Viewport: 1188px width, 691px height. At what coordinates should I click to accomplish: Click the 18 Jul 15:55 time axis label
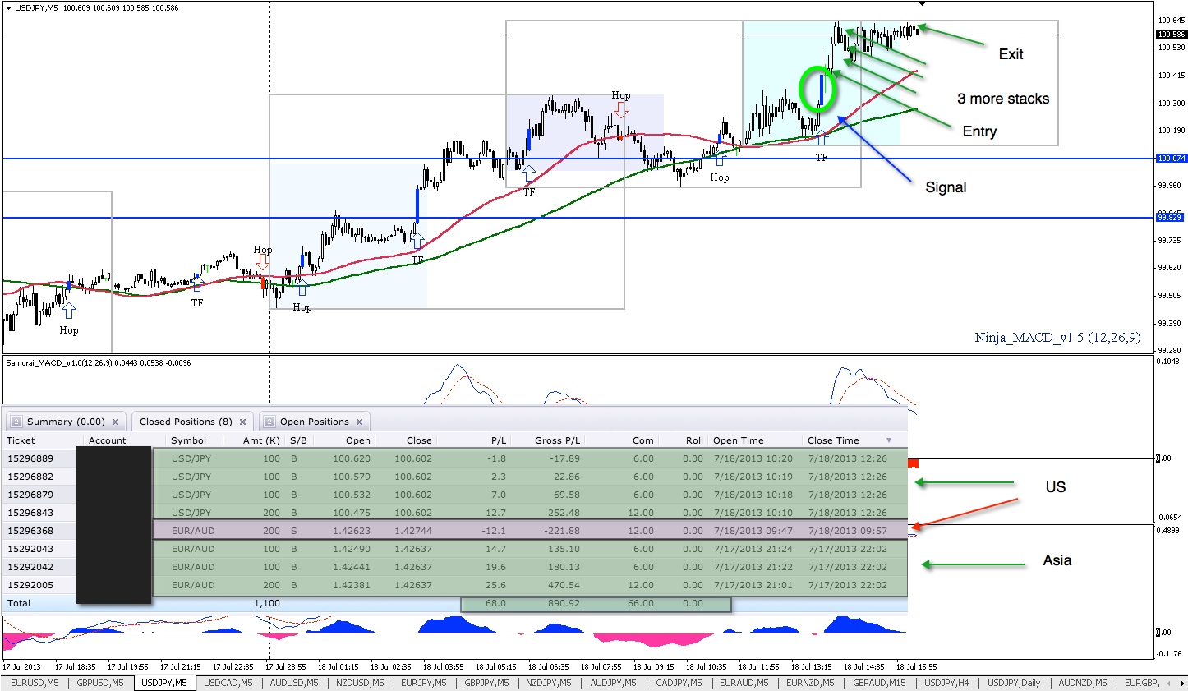pos(916,666)
